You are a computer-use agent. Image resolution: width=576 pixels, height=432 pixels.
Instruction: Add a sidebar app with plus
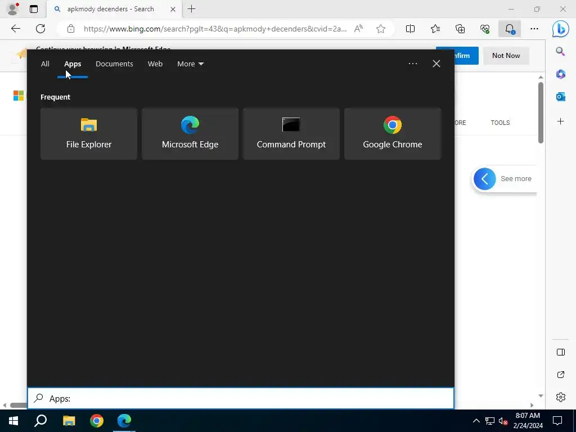560,121
